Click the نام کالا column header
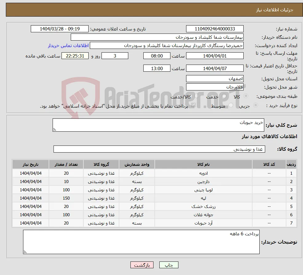Image resolution: width=303 pixels, height=275 pixels. pyautogui.click(x=203, y=165)
